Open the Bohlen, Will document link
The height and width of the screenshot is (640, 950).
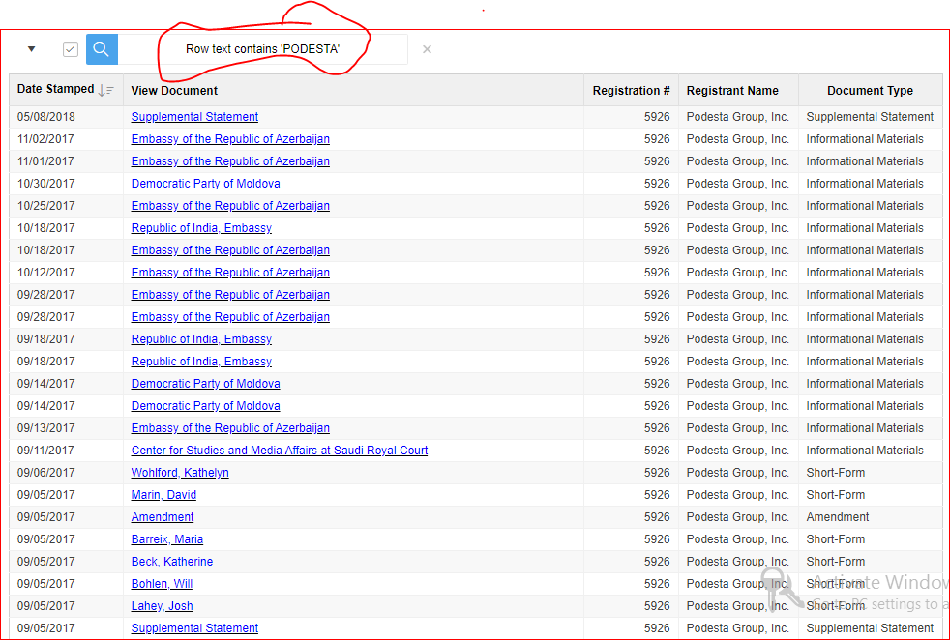162,584
